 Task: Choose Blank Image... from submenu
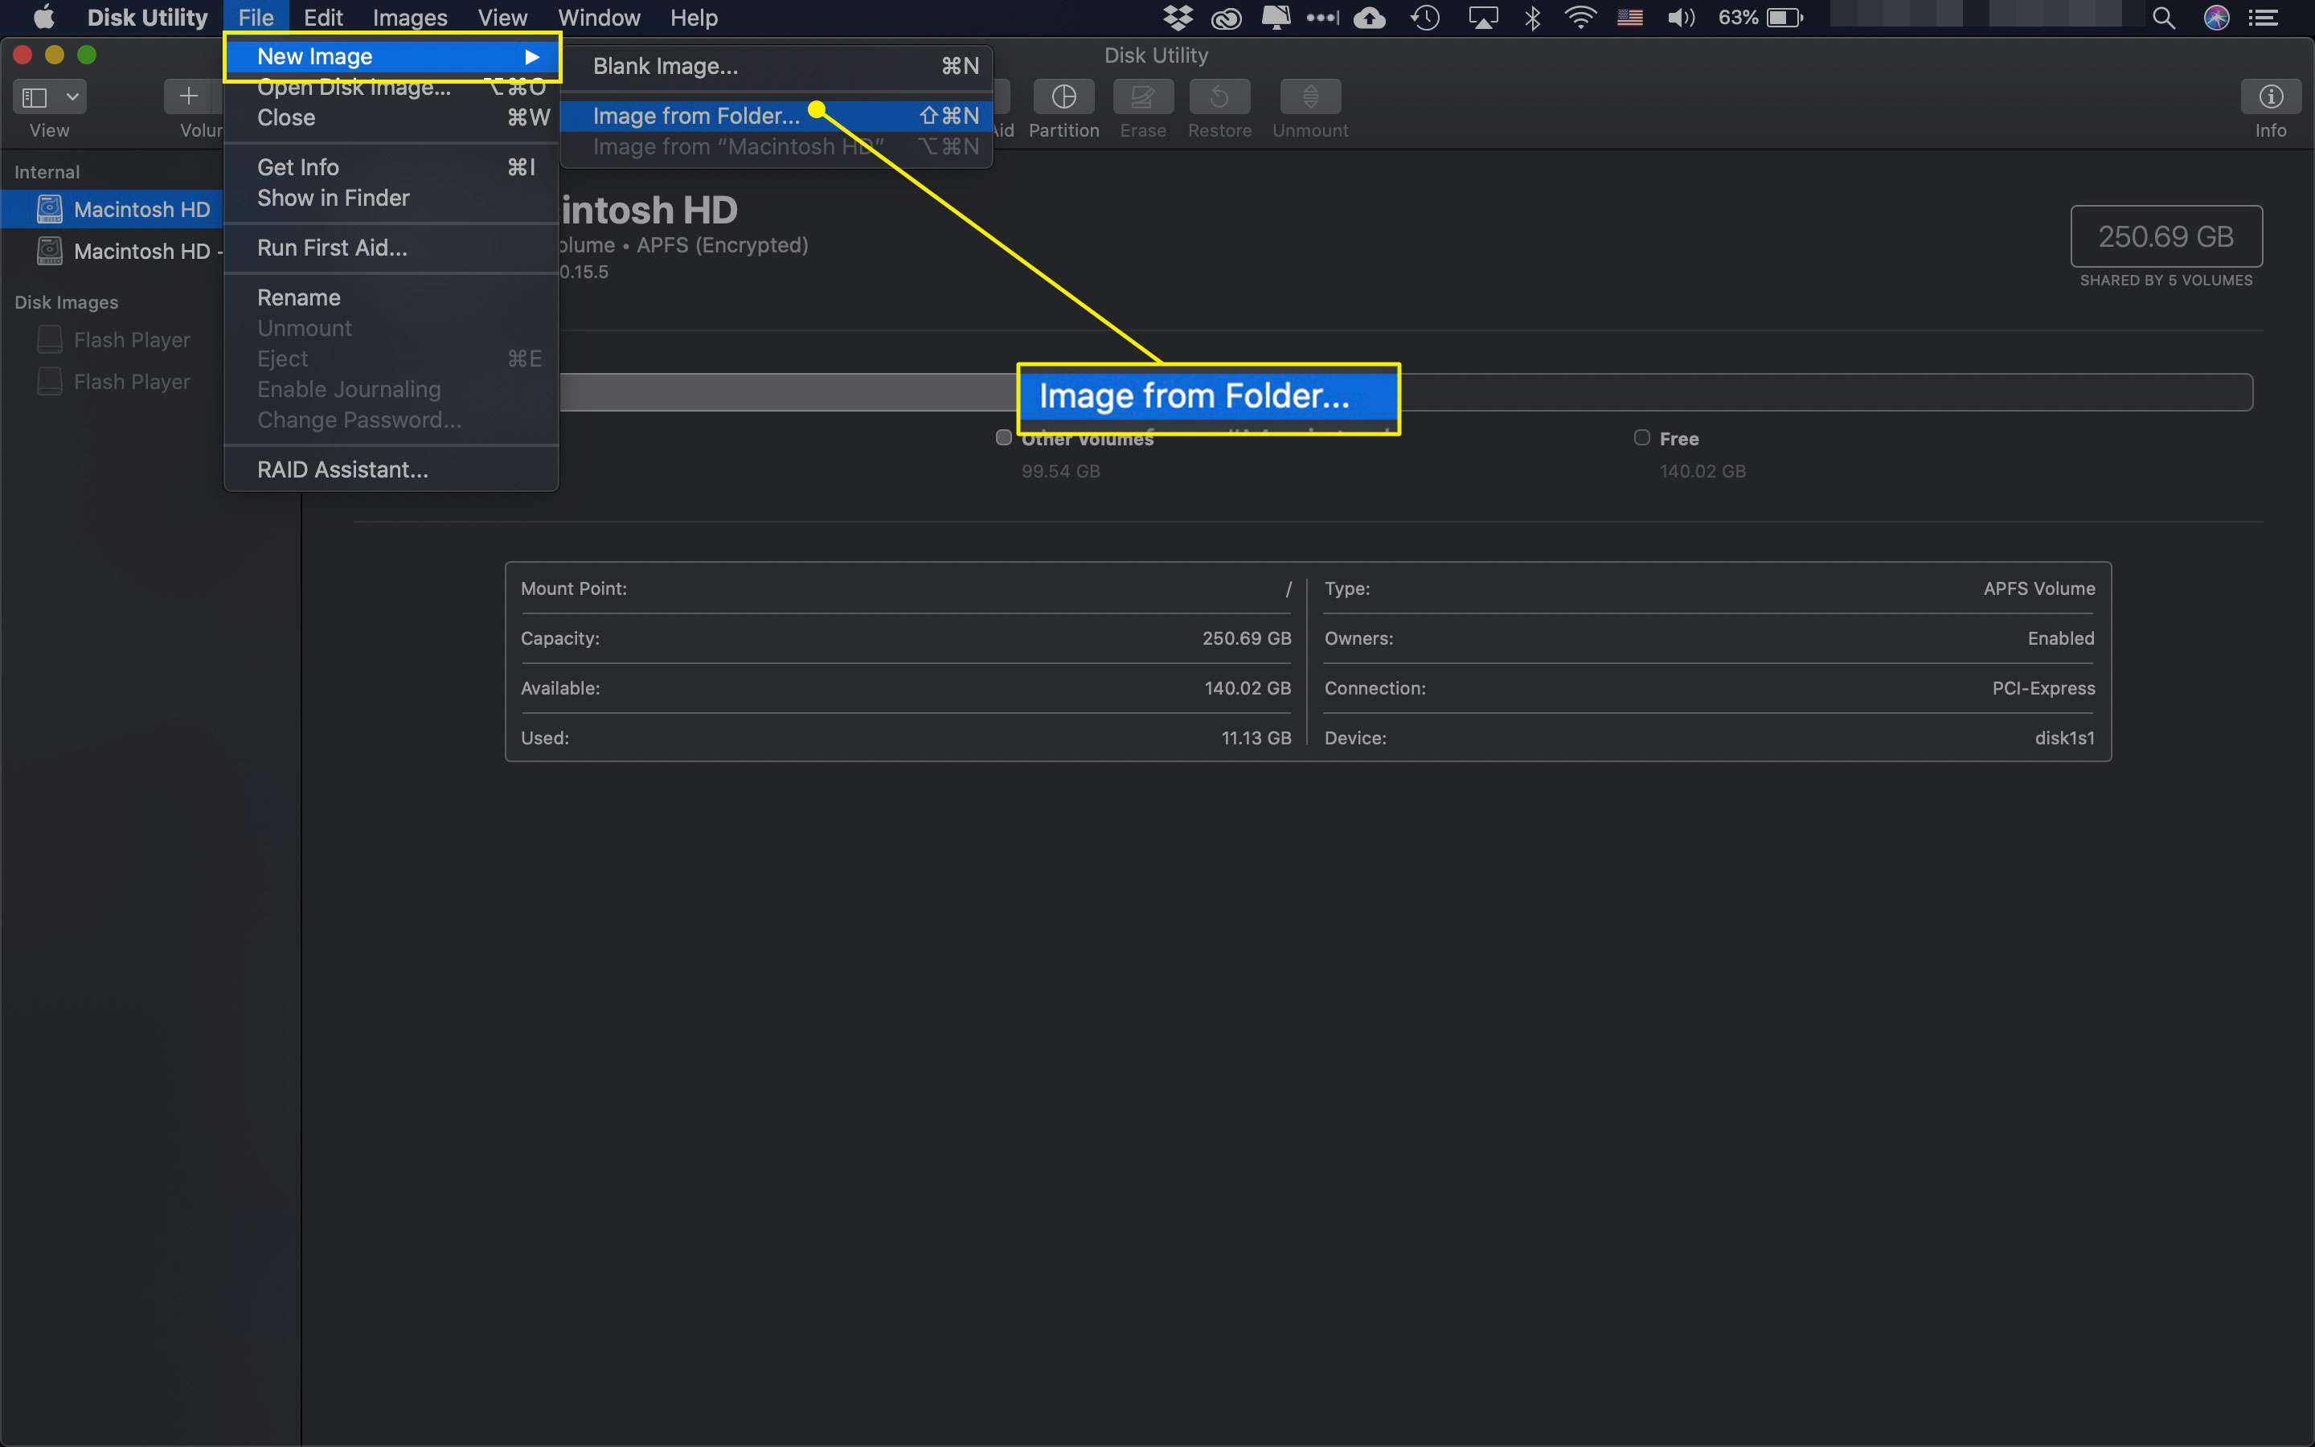coord(775,66)
